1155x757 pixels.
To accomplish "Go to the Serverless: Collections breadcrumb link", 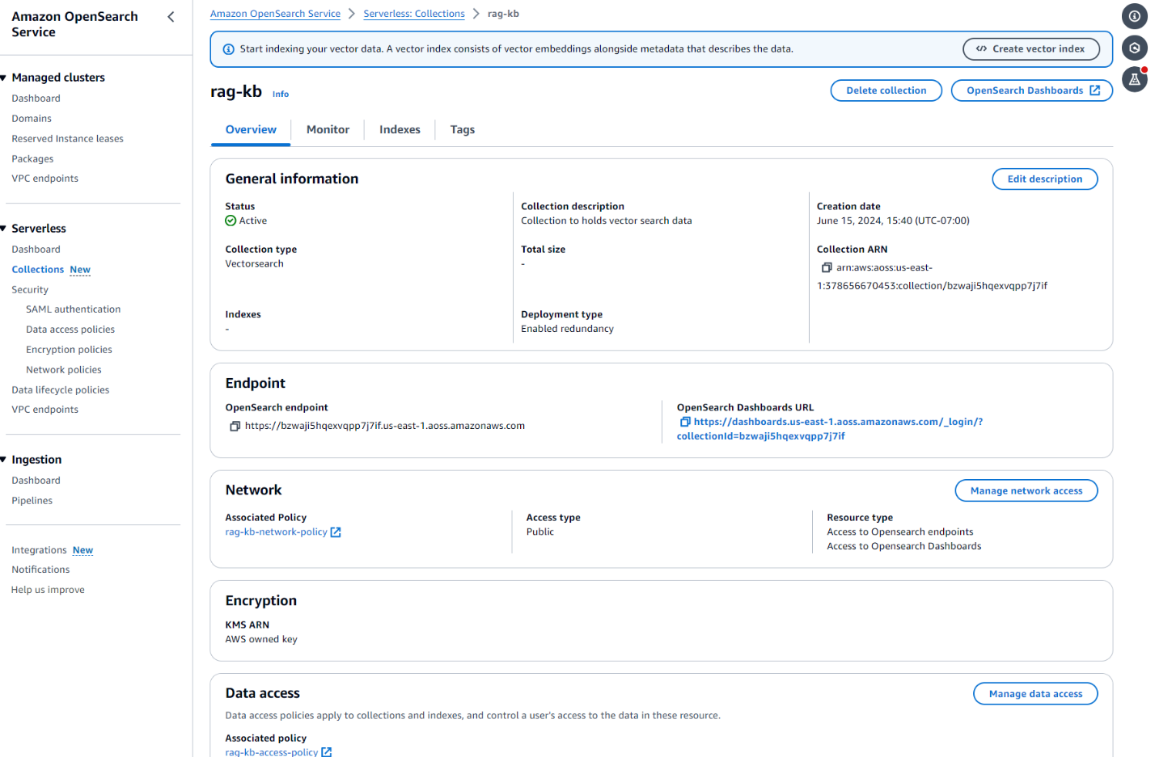I will [x=414, y=14].
